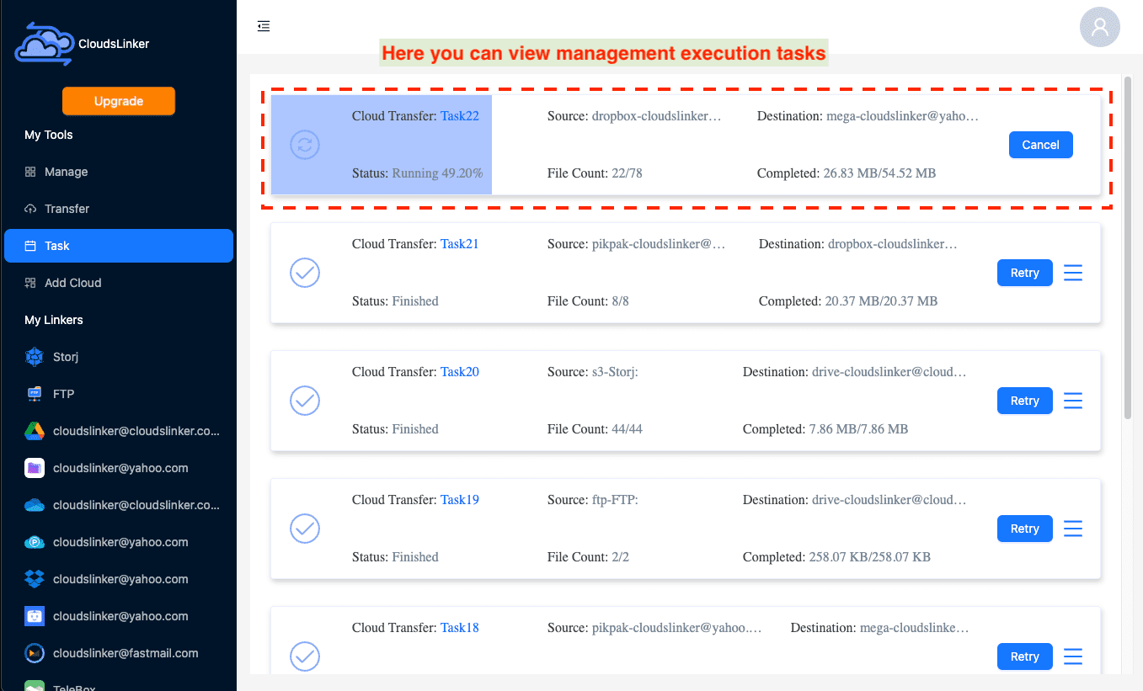Open the Task19 link
This screenshot has height=691, width=1143.
[460, 500]
